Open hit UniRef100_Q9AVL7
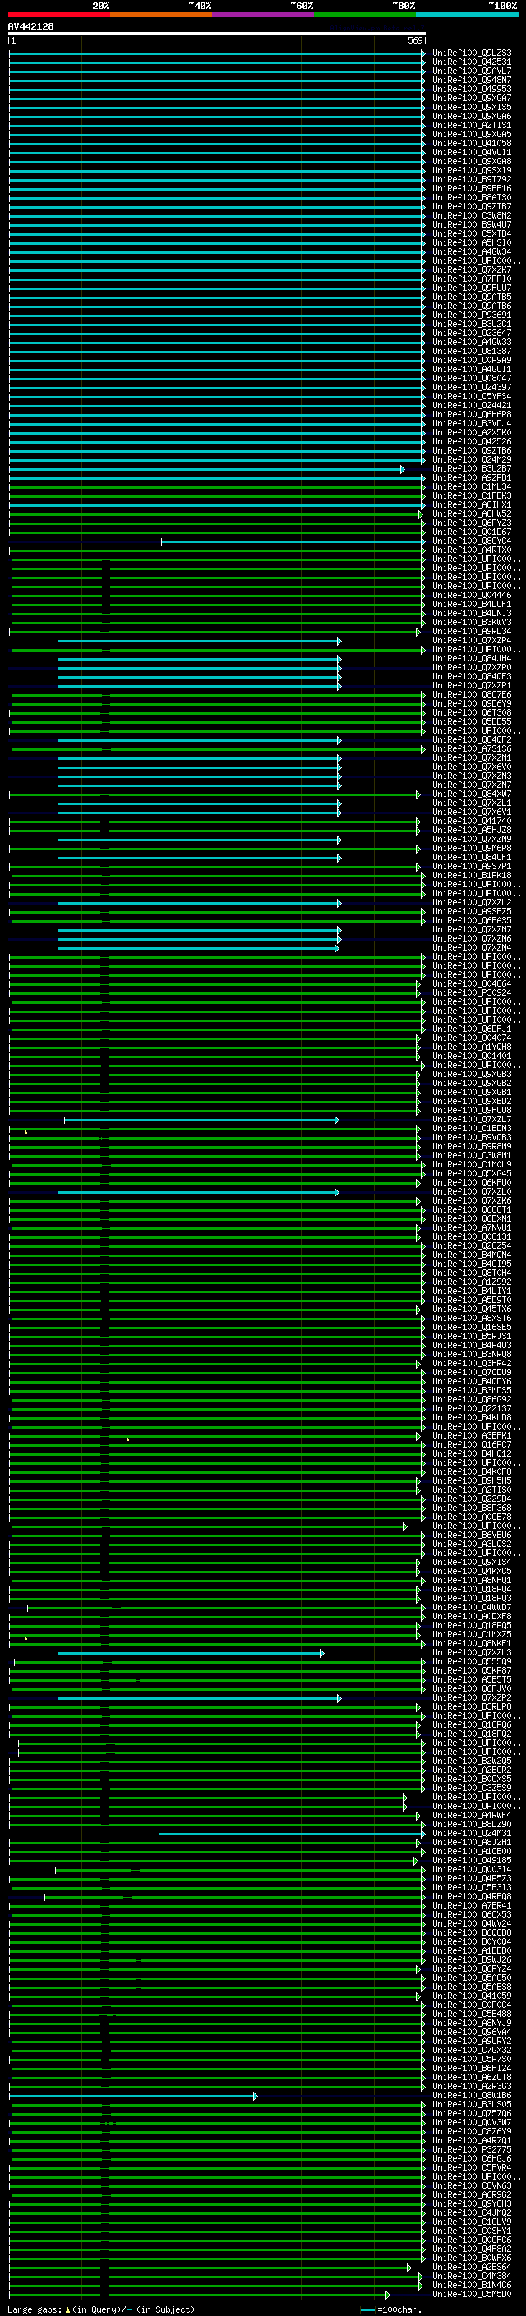 472,71
